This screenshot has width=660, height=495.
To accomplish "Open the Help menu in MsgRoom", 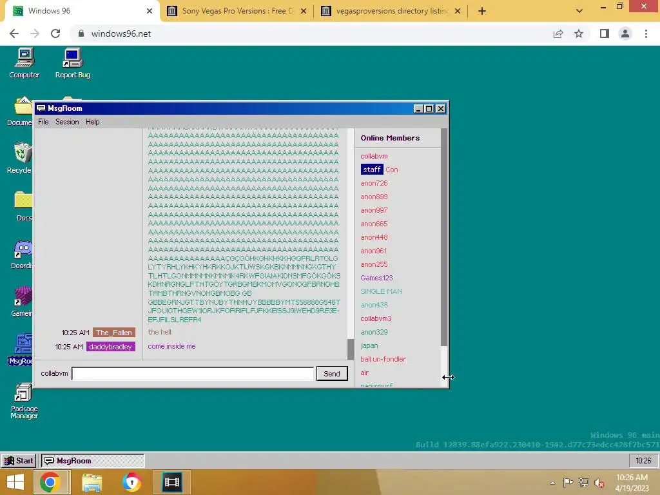I will [x=93, y=122].
